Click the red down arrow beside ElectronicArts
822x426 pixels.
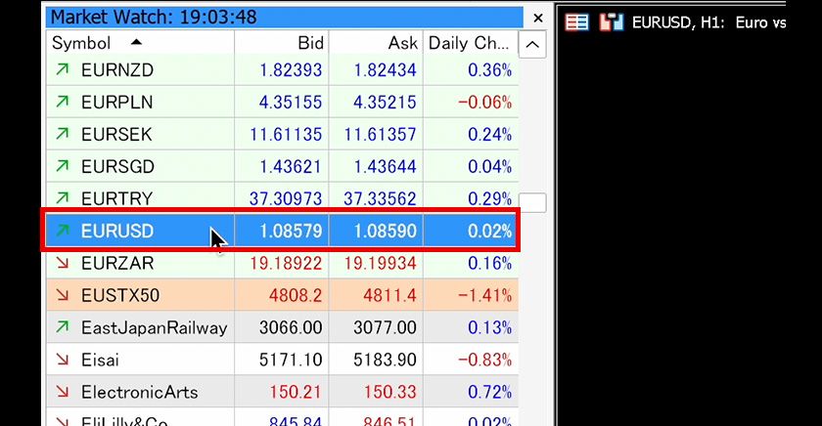63,391
